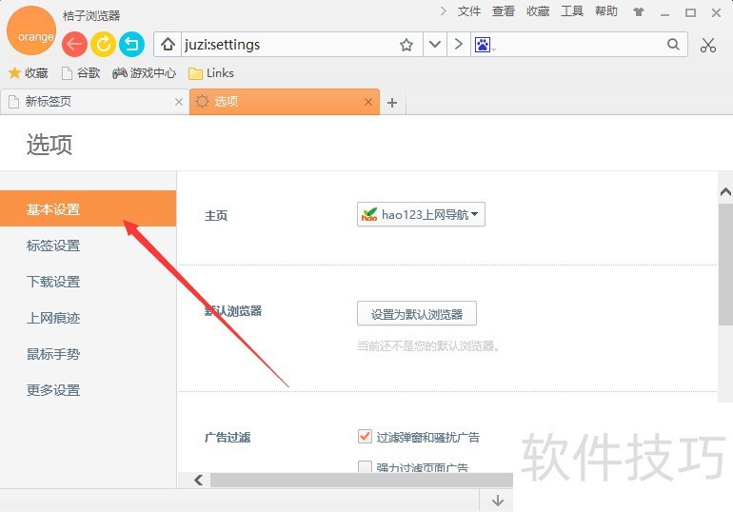Screen dimensions: 733x512
Task: Maximize the browser window
Action: pyautogui.click(x=690, y=12)
